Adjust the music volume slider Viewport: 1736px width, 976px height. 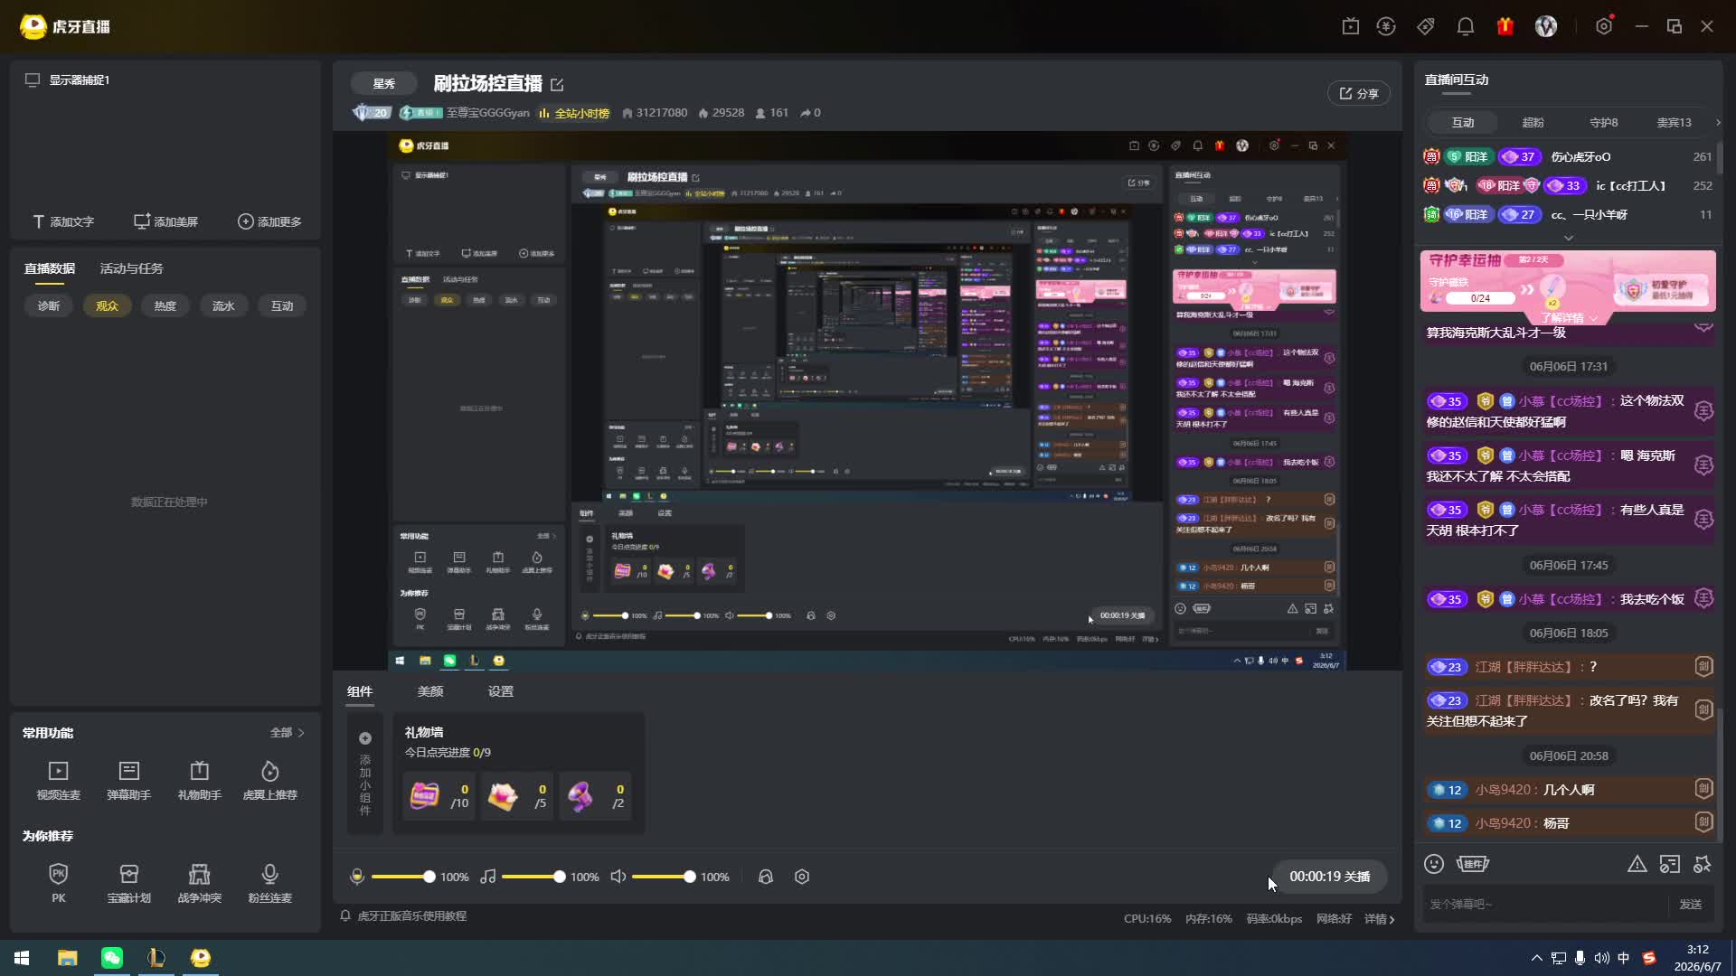[x=532, y=877]
